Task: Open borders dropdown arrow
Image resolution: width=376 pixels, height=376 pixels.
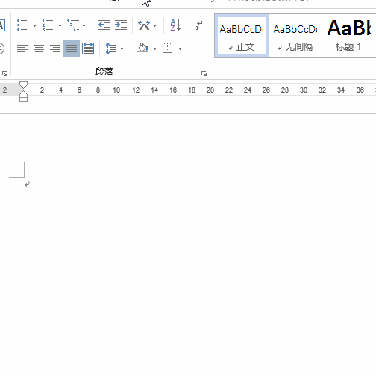Action: pos(181,48)
